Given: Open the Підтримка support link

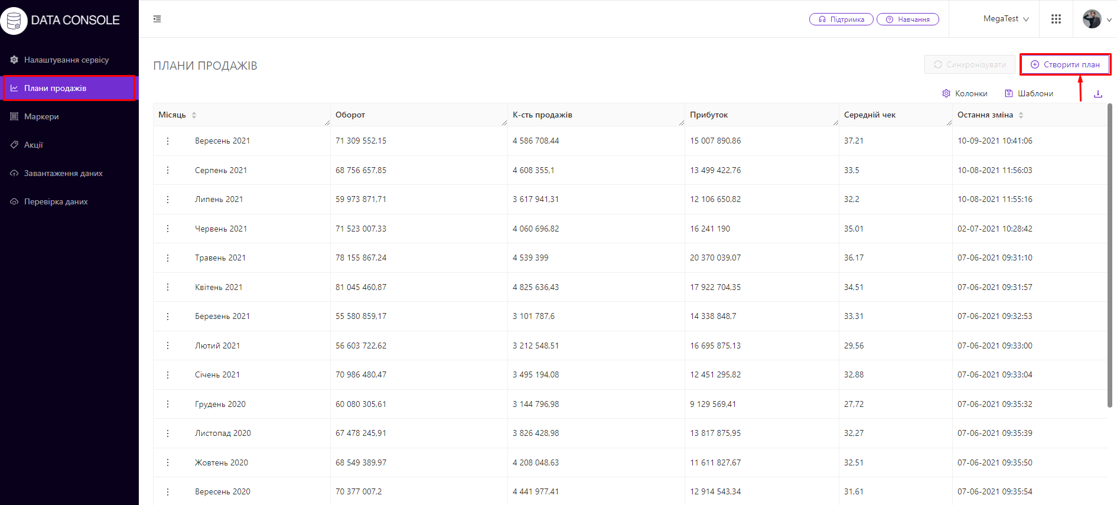Looking at the screenshot, I should pyautogui.click(x=841, y=19).
